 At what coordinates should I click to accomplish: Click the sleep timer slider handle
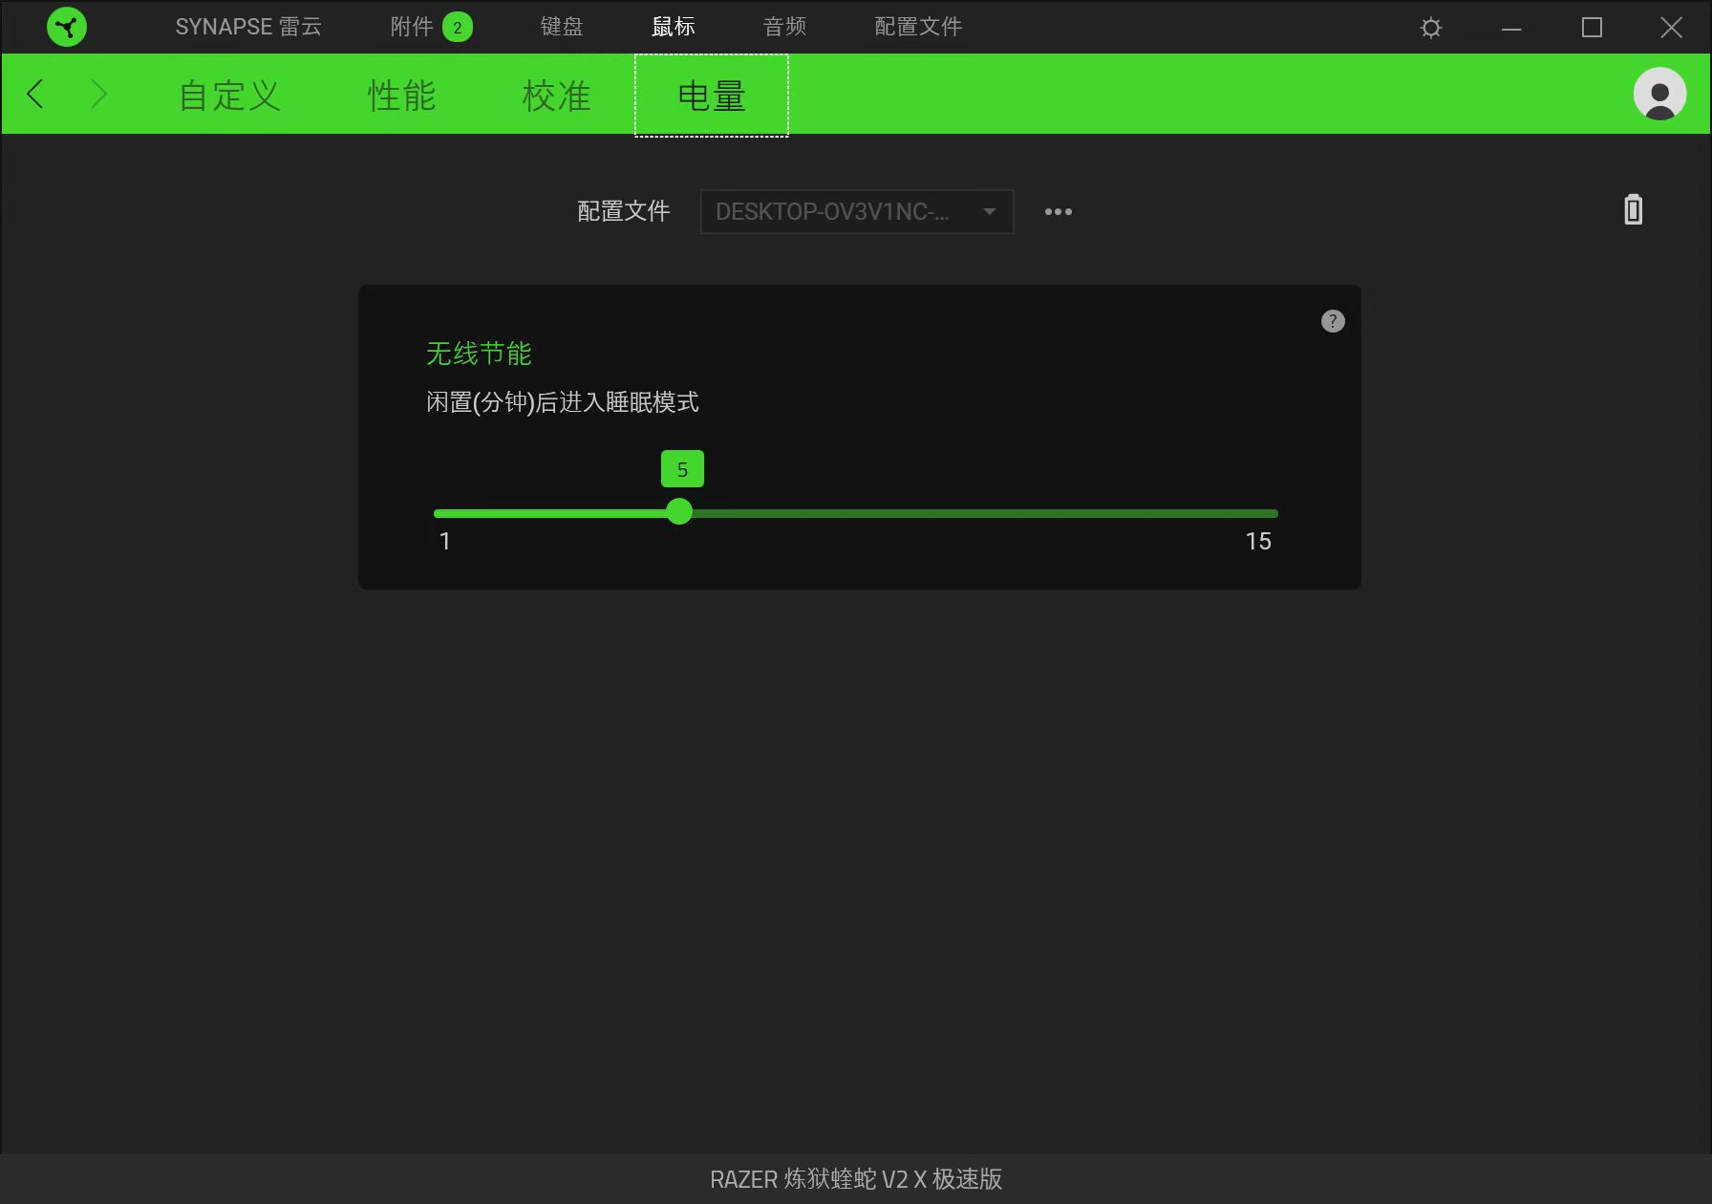(680, 513)
